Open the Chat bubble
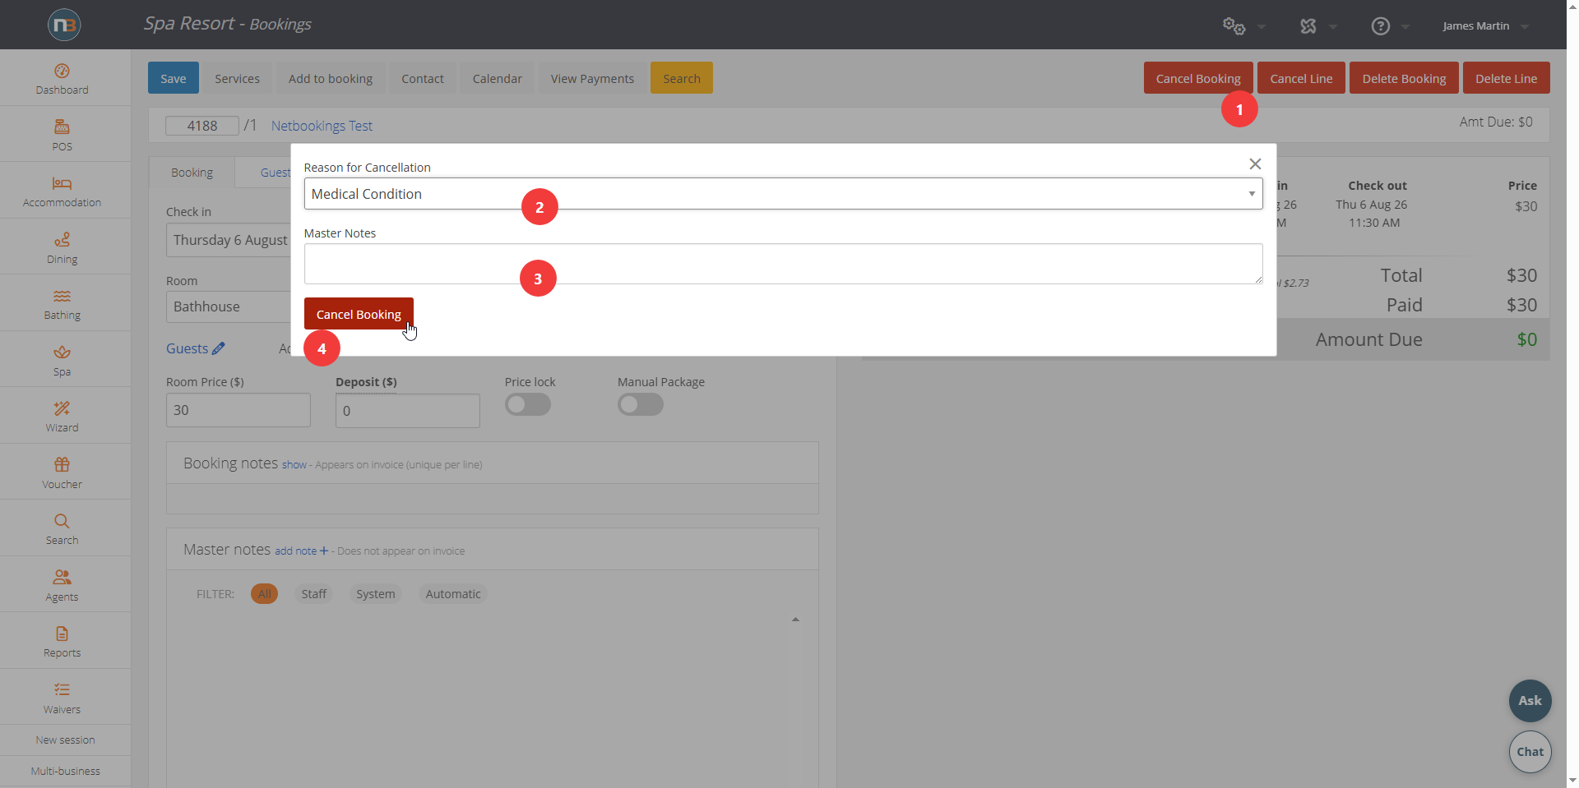1579x788 pixels. (x=1530, y=752)
